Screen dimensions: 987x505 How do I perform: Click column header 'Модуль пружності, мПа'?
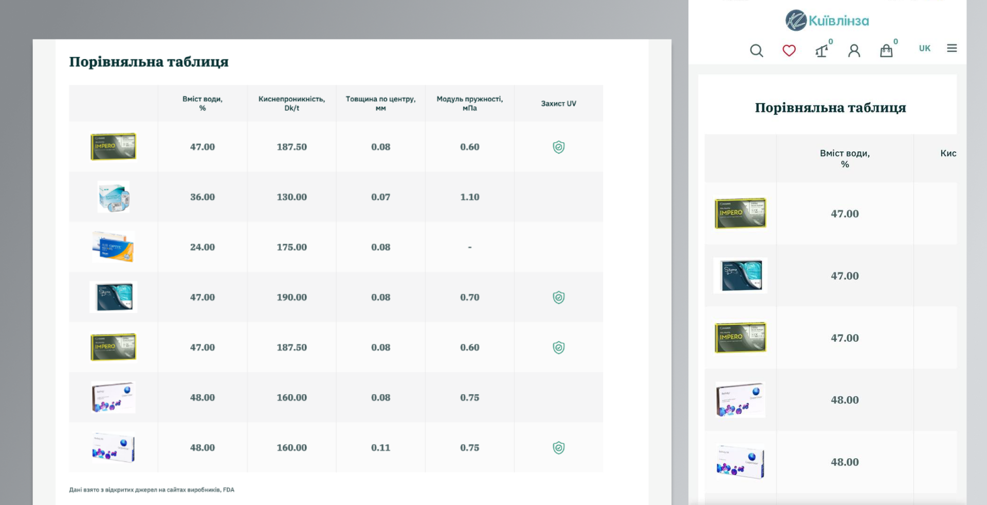click(470, 103)
